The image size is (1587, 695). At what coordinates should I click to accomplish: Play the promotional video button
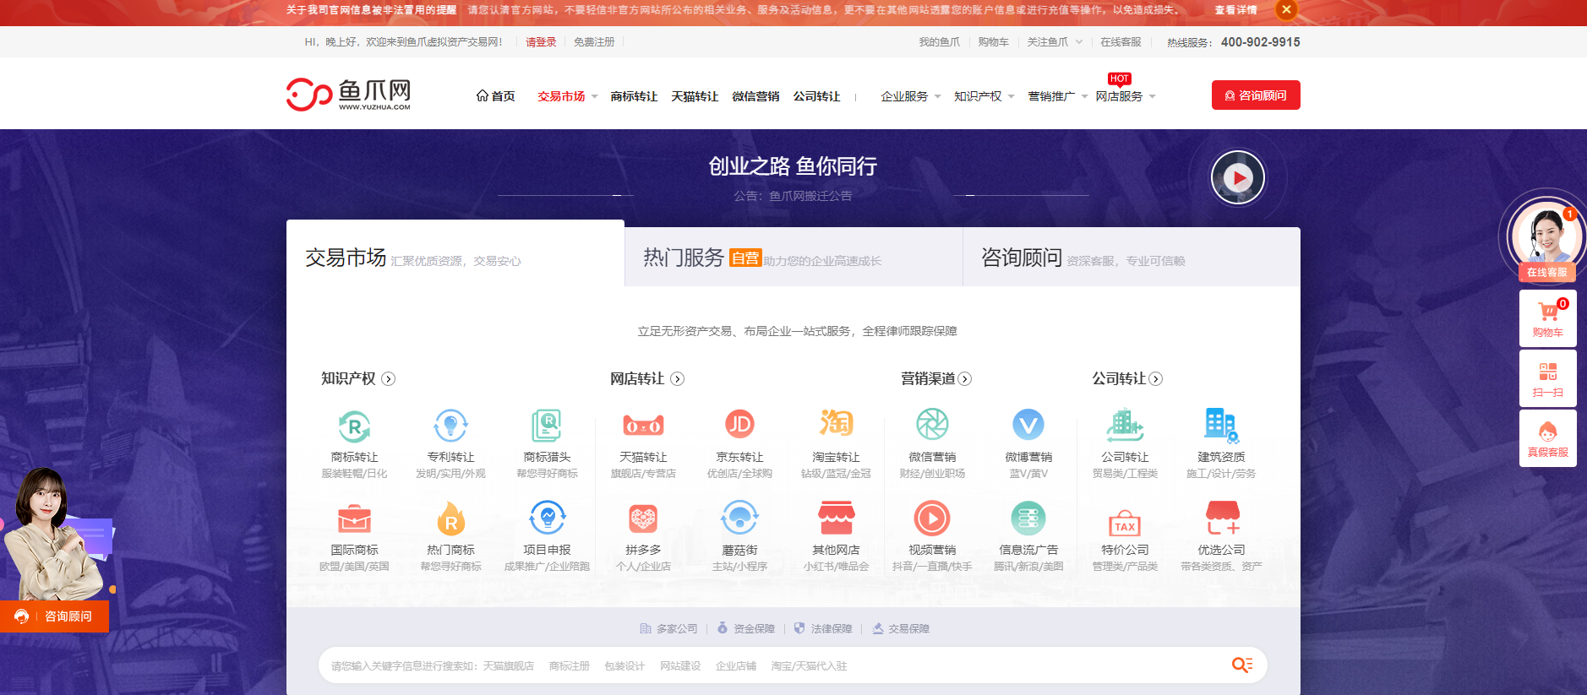tap(1237, 178)
